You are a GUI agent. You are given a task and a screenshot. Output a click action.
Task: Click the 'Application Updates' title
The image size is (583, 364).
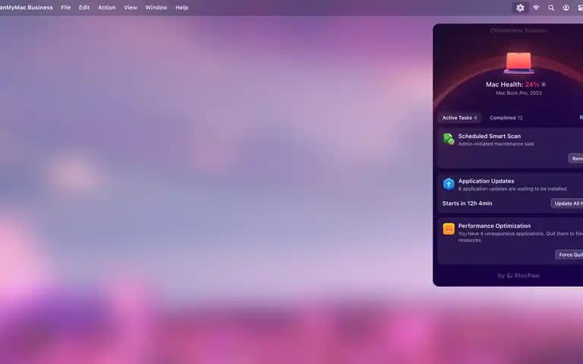[x=487, y=181]
